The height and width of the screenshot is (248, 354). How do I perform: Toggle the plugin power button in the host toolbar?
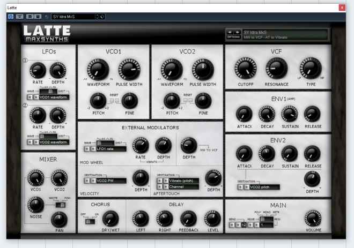point(11,17)
